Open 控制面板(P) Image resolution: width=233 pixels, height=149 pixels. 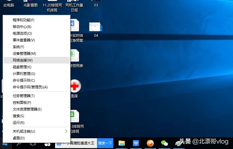(x=36, y=102)
